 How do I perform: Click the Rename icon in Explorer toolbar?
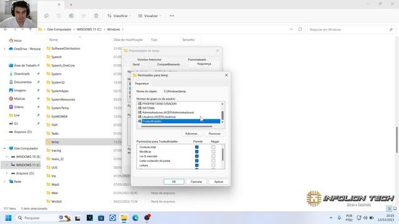pyautogui.click(x=71, y=16)
